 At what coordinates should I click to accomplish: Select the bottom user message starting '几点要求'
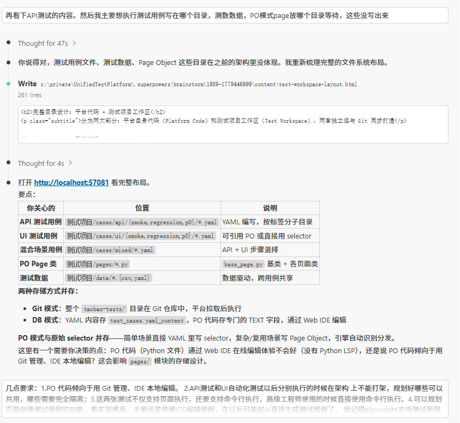(225, 398)
